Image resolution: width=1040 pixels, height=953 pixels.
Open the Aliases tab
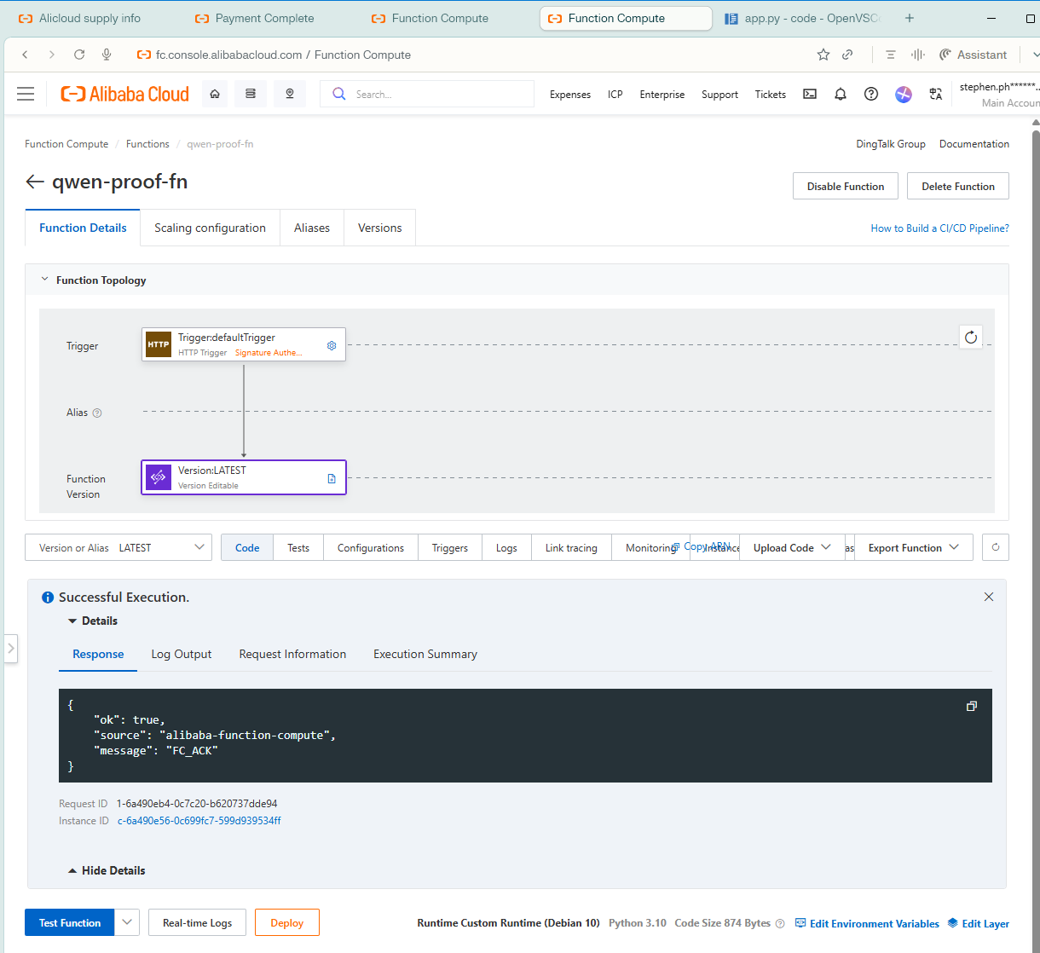(312, 228)
